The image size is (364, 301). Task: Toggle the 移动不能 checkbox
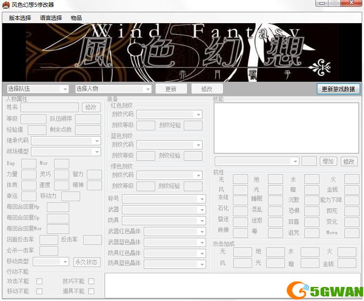point(40,291)
